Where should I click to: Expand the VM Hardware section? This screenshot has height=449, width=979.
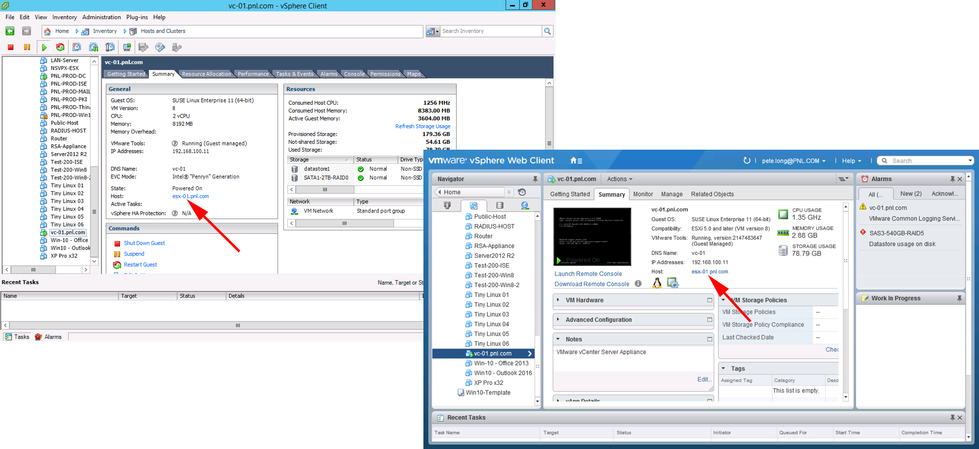(x=558, y=300)
